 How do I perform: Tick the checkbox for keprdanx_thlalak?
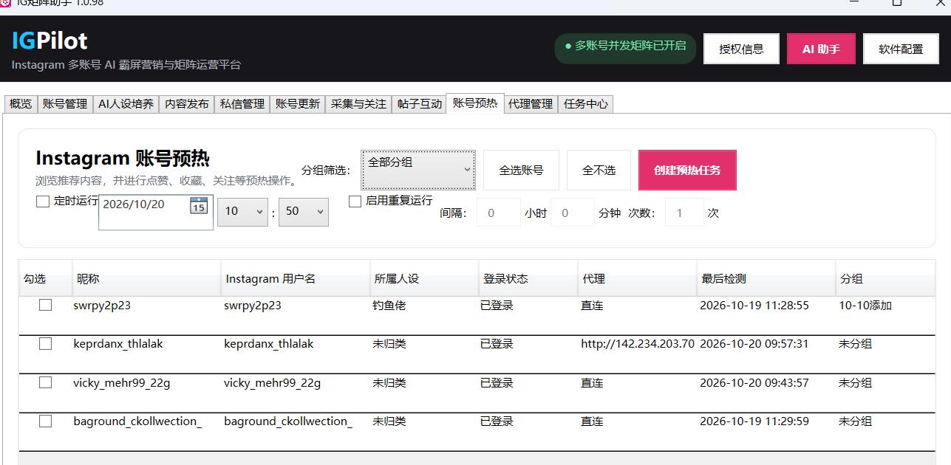(46, 343)
